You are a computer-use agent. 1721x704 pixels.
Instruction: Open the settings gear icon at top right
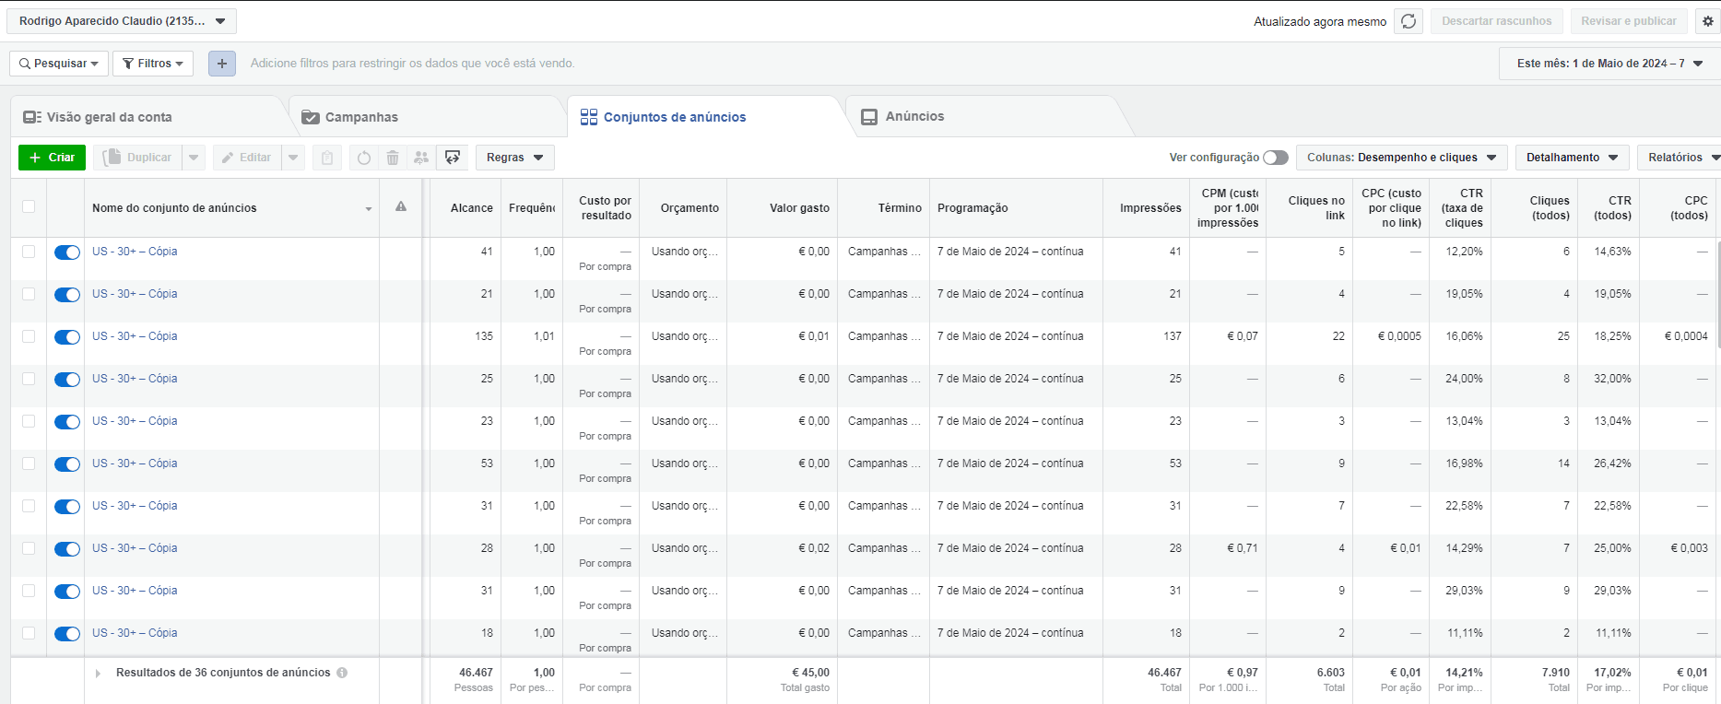[1707, 21]
